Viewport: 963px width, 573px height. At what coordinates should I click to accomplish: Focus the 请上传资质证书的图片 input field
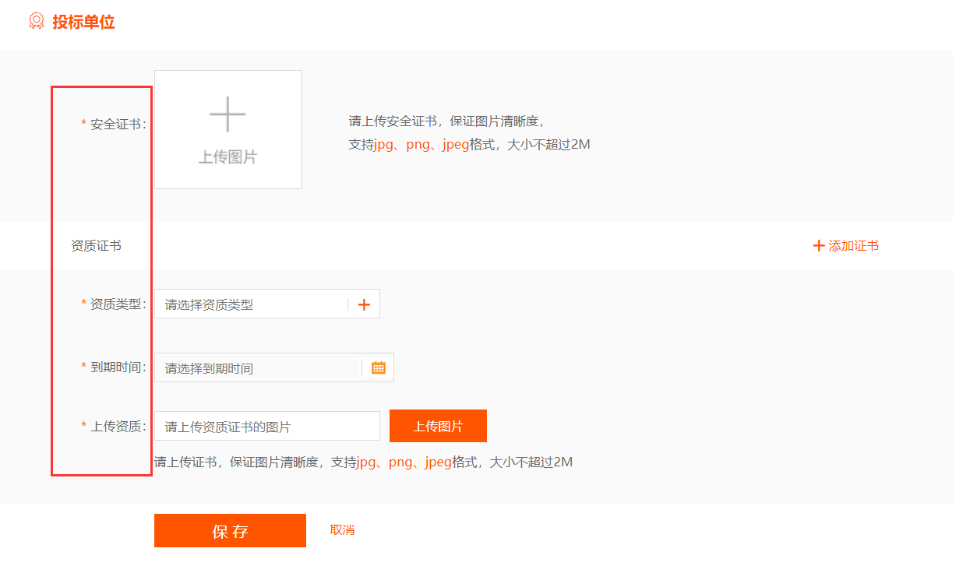(x=266, y=427)
